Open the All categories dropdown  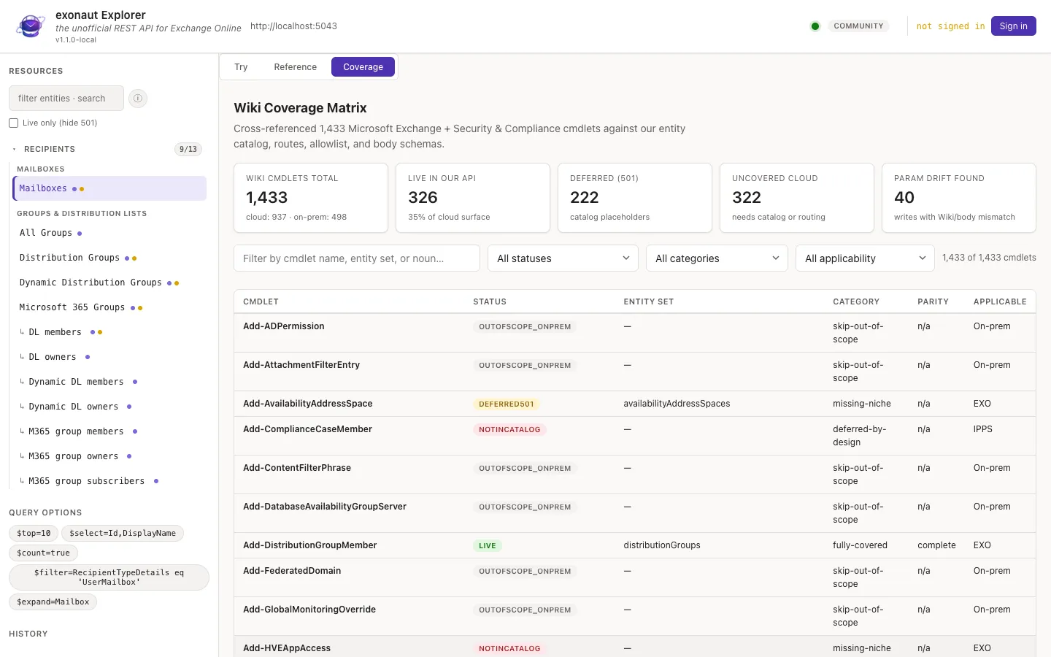click(717, 258)
